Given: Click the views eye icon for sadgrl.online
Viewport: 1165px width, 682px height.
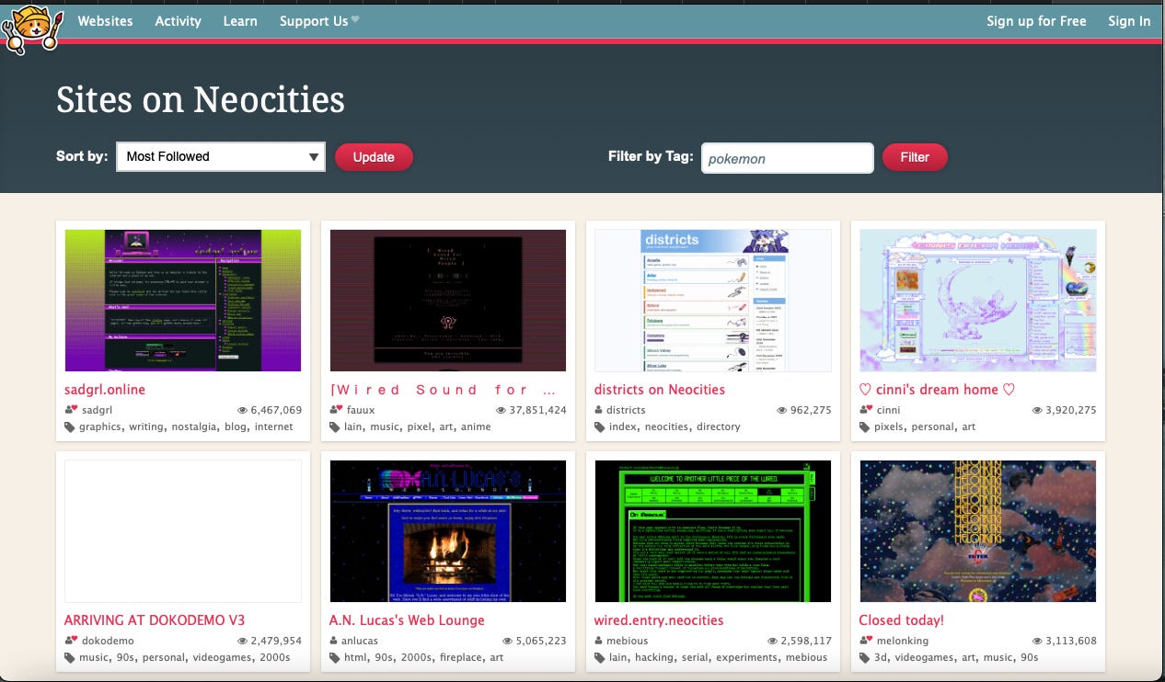Looking at the screenshot, I should (243, 410).
